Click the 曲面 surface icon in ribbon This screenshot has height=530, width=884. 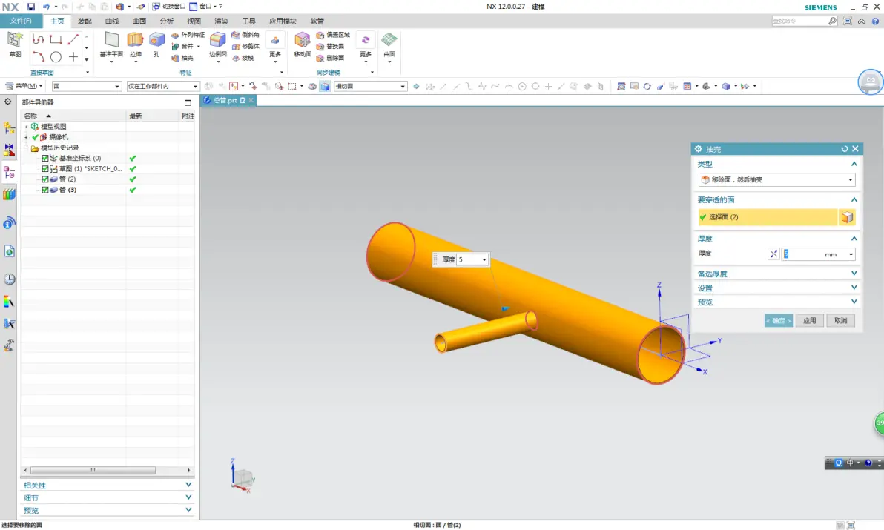tap(389, 41)
